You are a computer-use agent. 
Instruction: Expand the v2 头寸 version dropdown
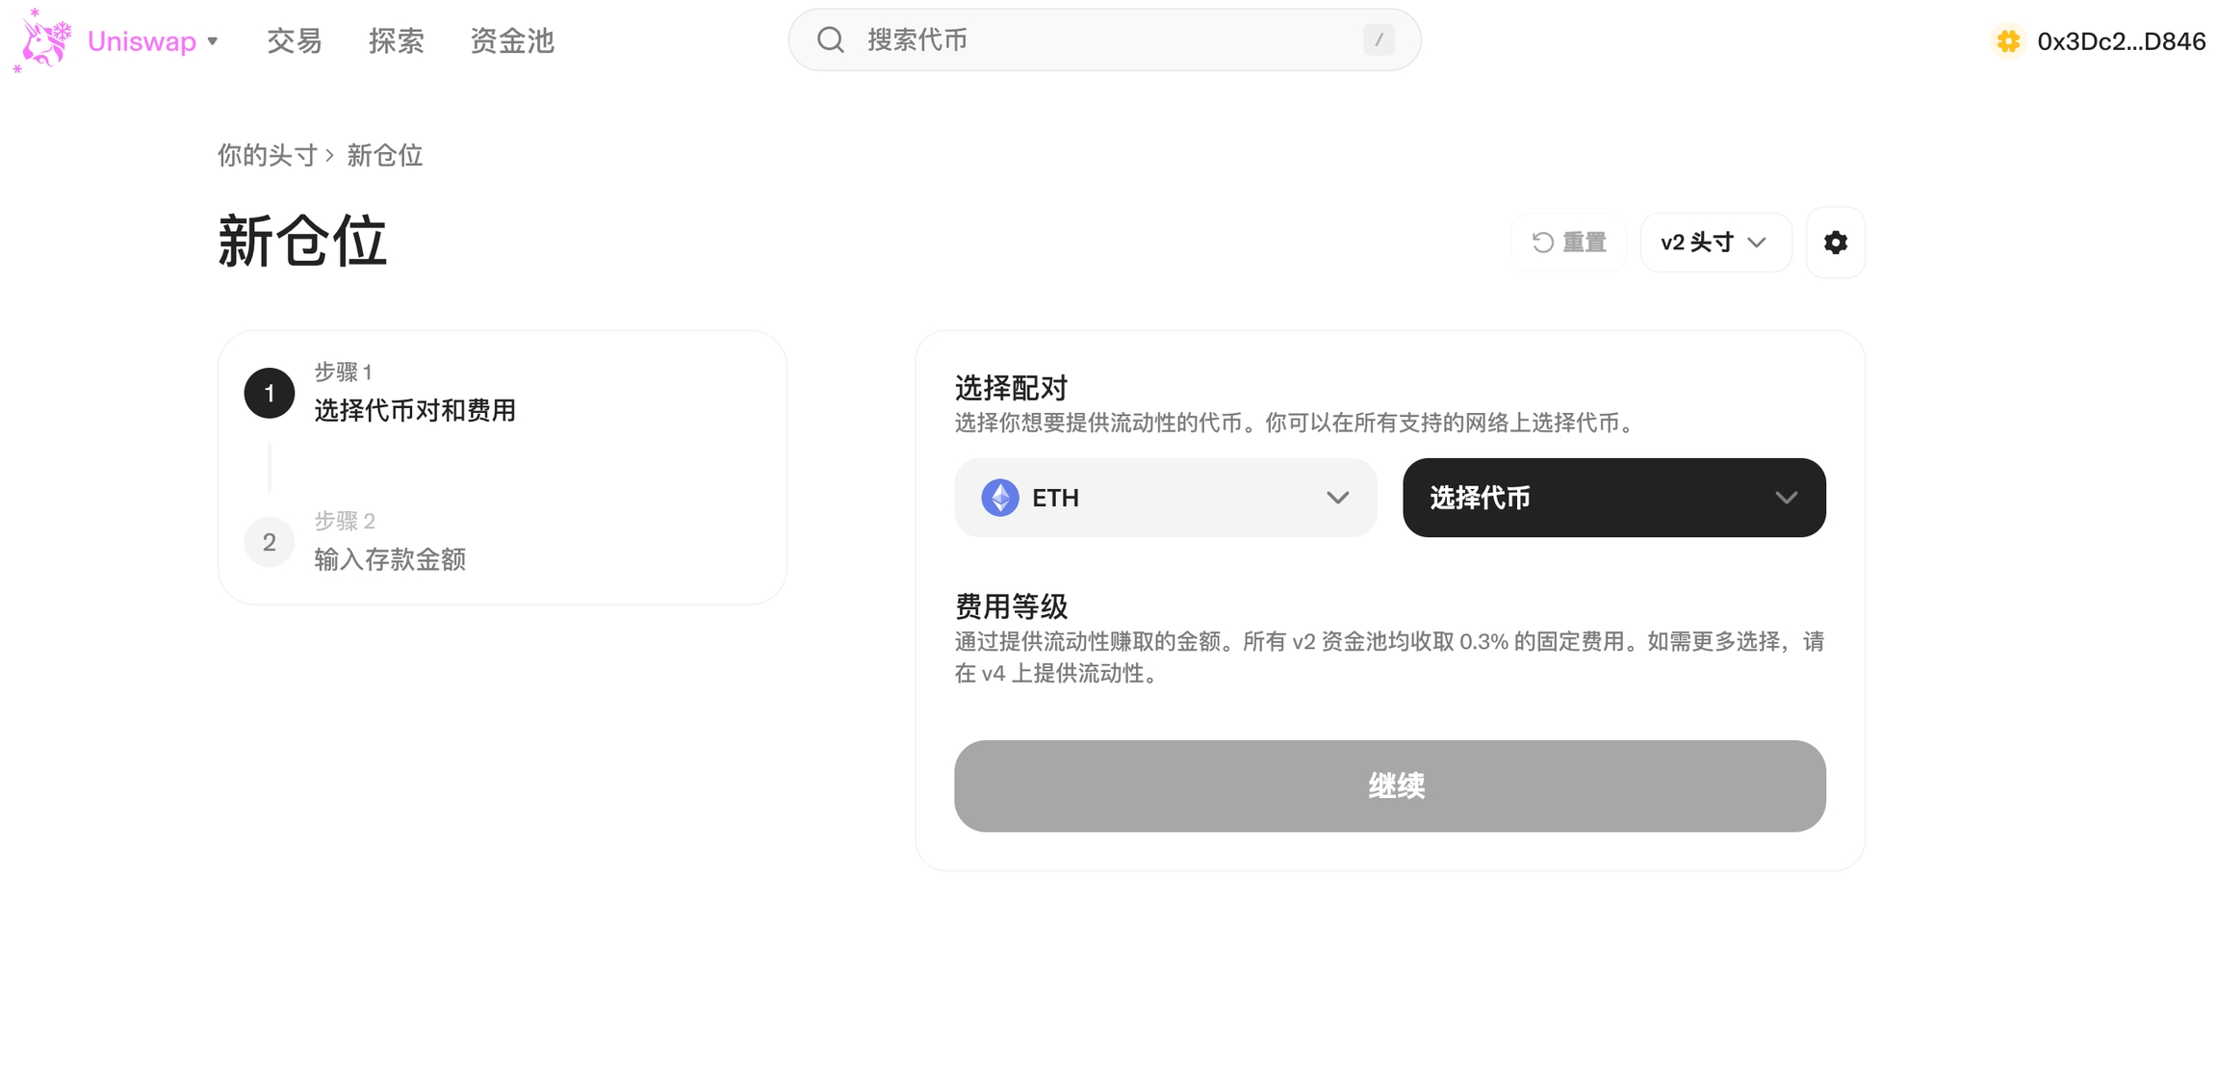pos(1715,243)
